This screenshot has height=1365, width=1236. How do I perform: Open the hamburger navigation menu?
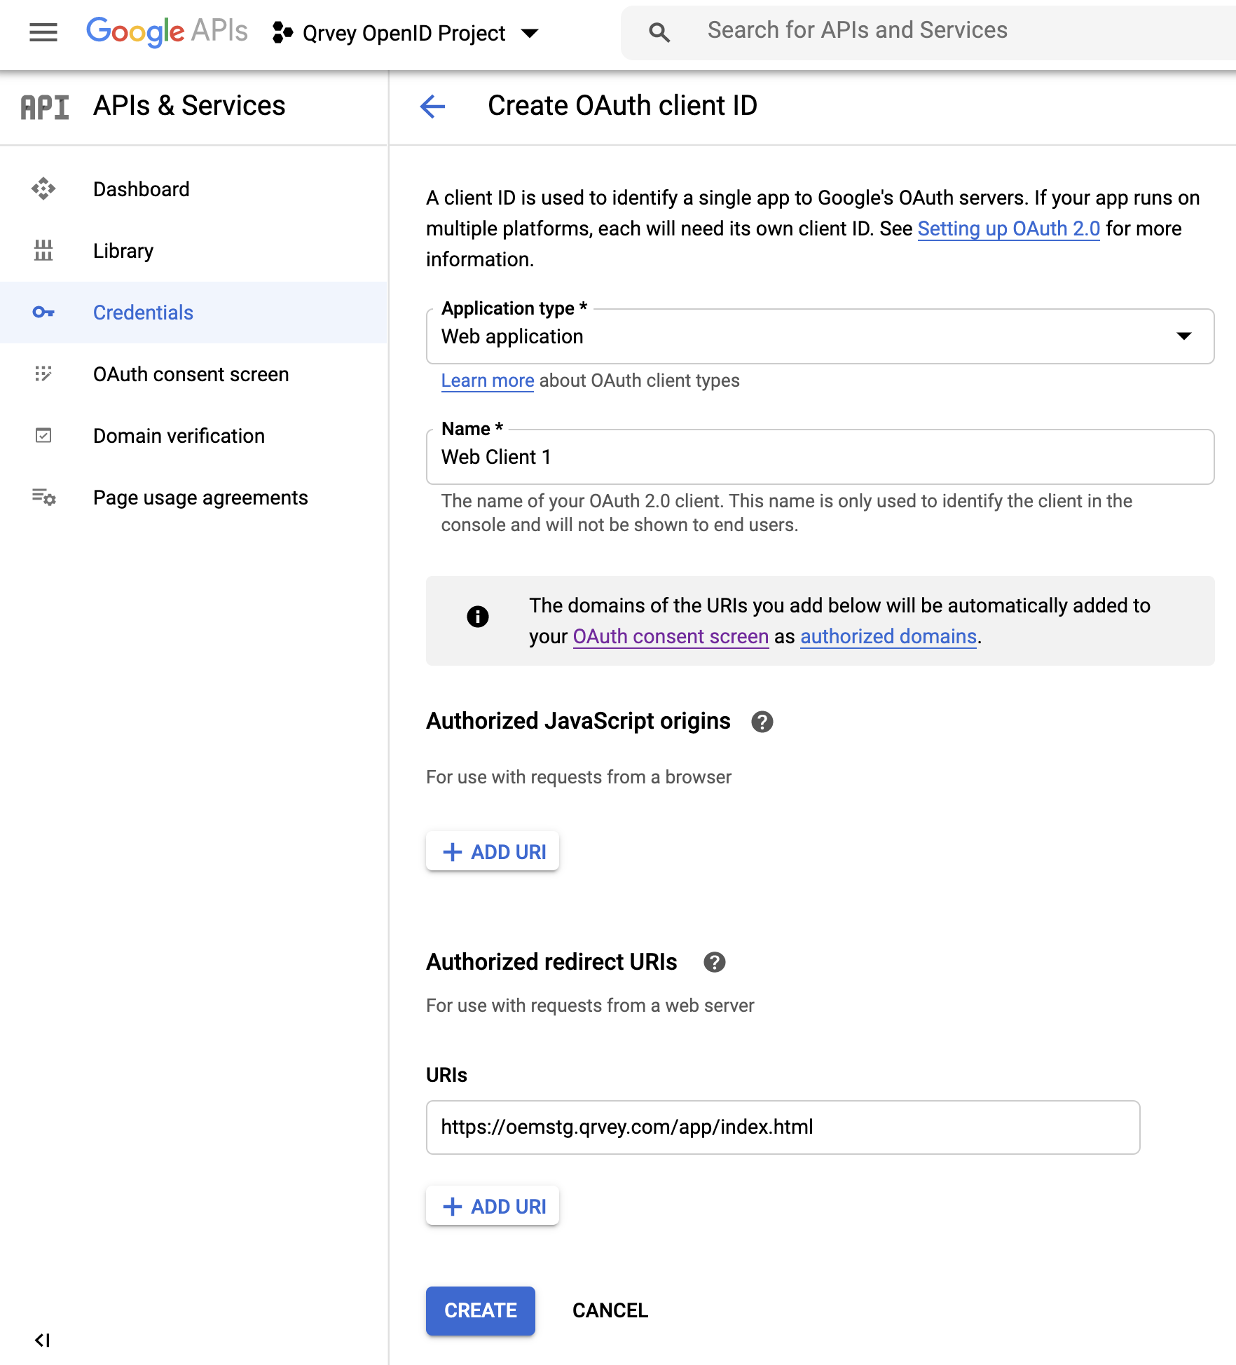coord(43,32)
